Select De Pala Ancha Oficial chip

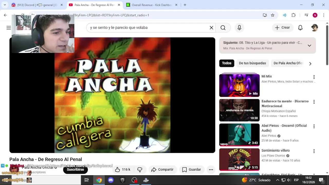coord(288,63)
